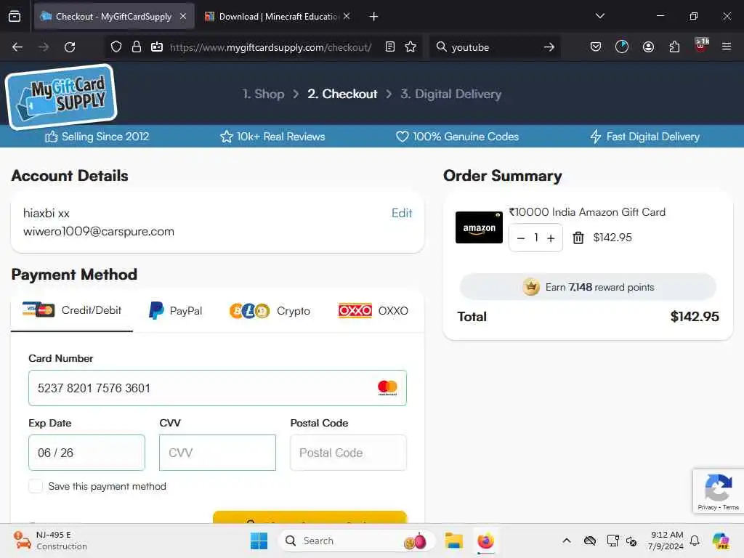This screenshot has width=744, height=558.
Task: Open a new browser tab
Action: [x=374, y=17]
